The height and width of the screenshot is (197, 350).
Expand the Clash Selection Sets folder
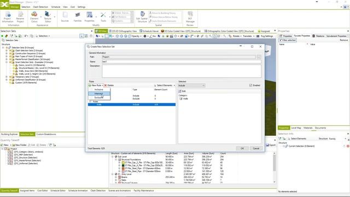[x=7, y=51]
